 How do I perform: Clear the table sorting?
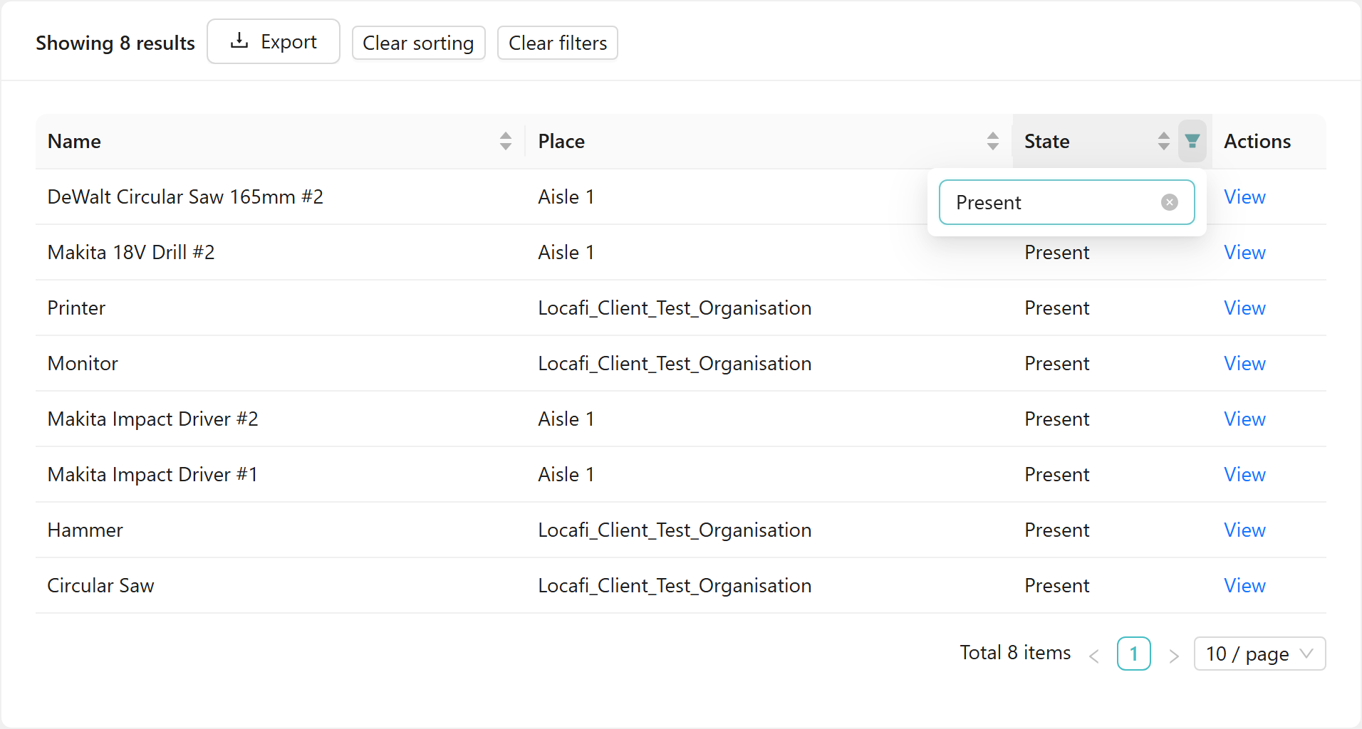click(x=418, y=43)
